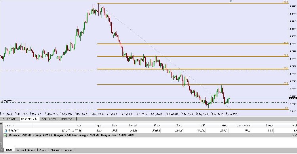Click the order's Swap value cell

pos(270,130)
